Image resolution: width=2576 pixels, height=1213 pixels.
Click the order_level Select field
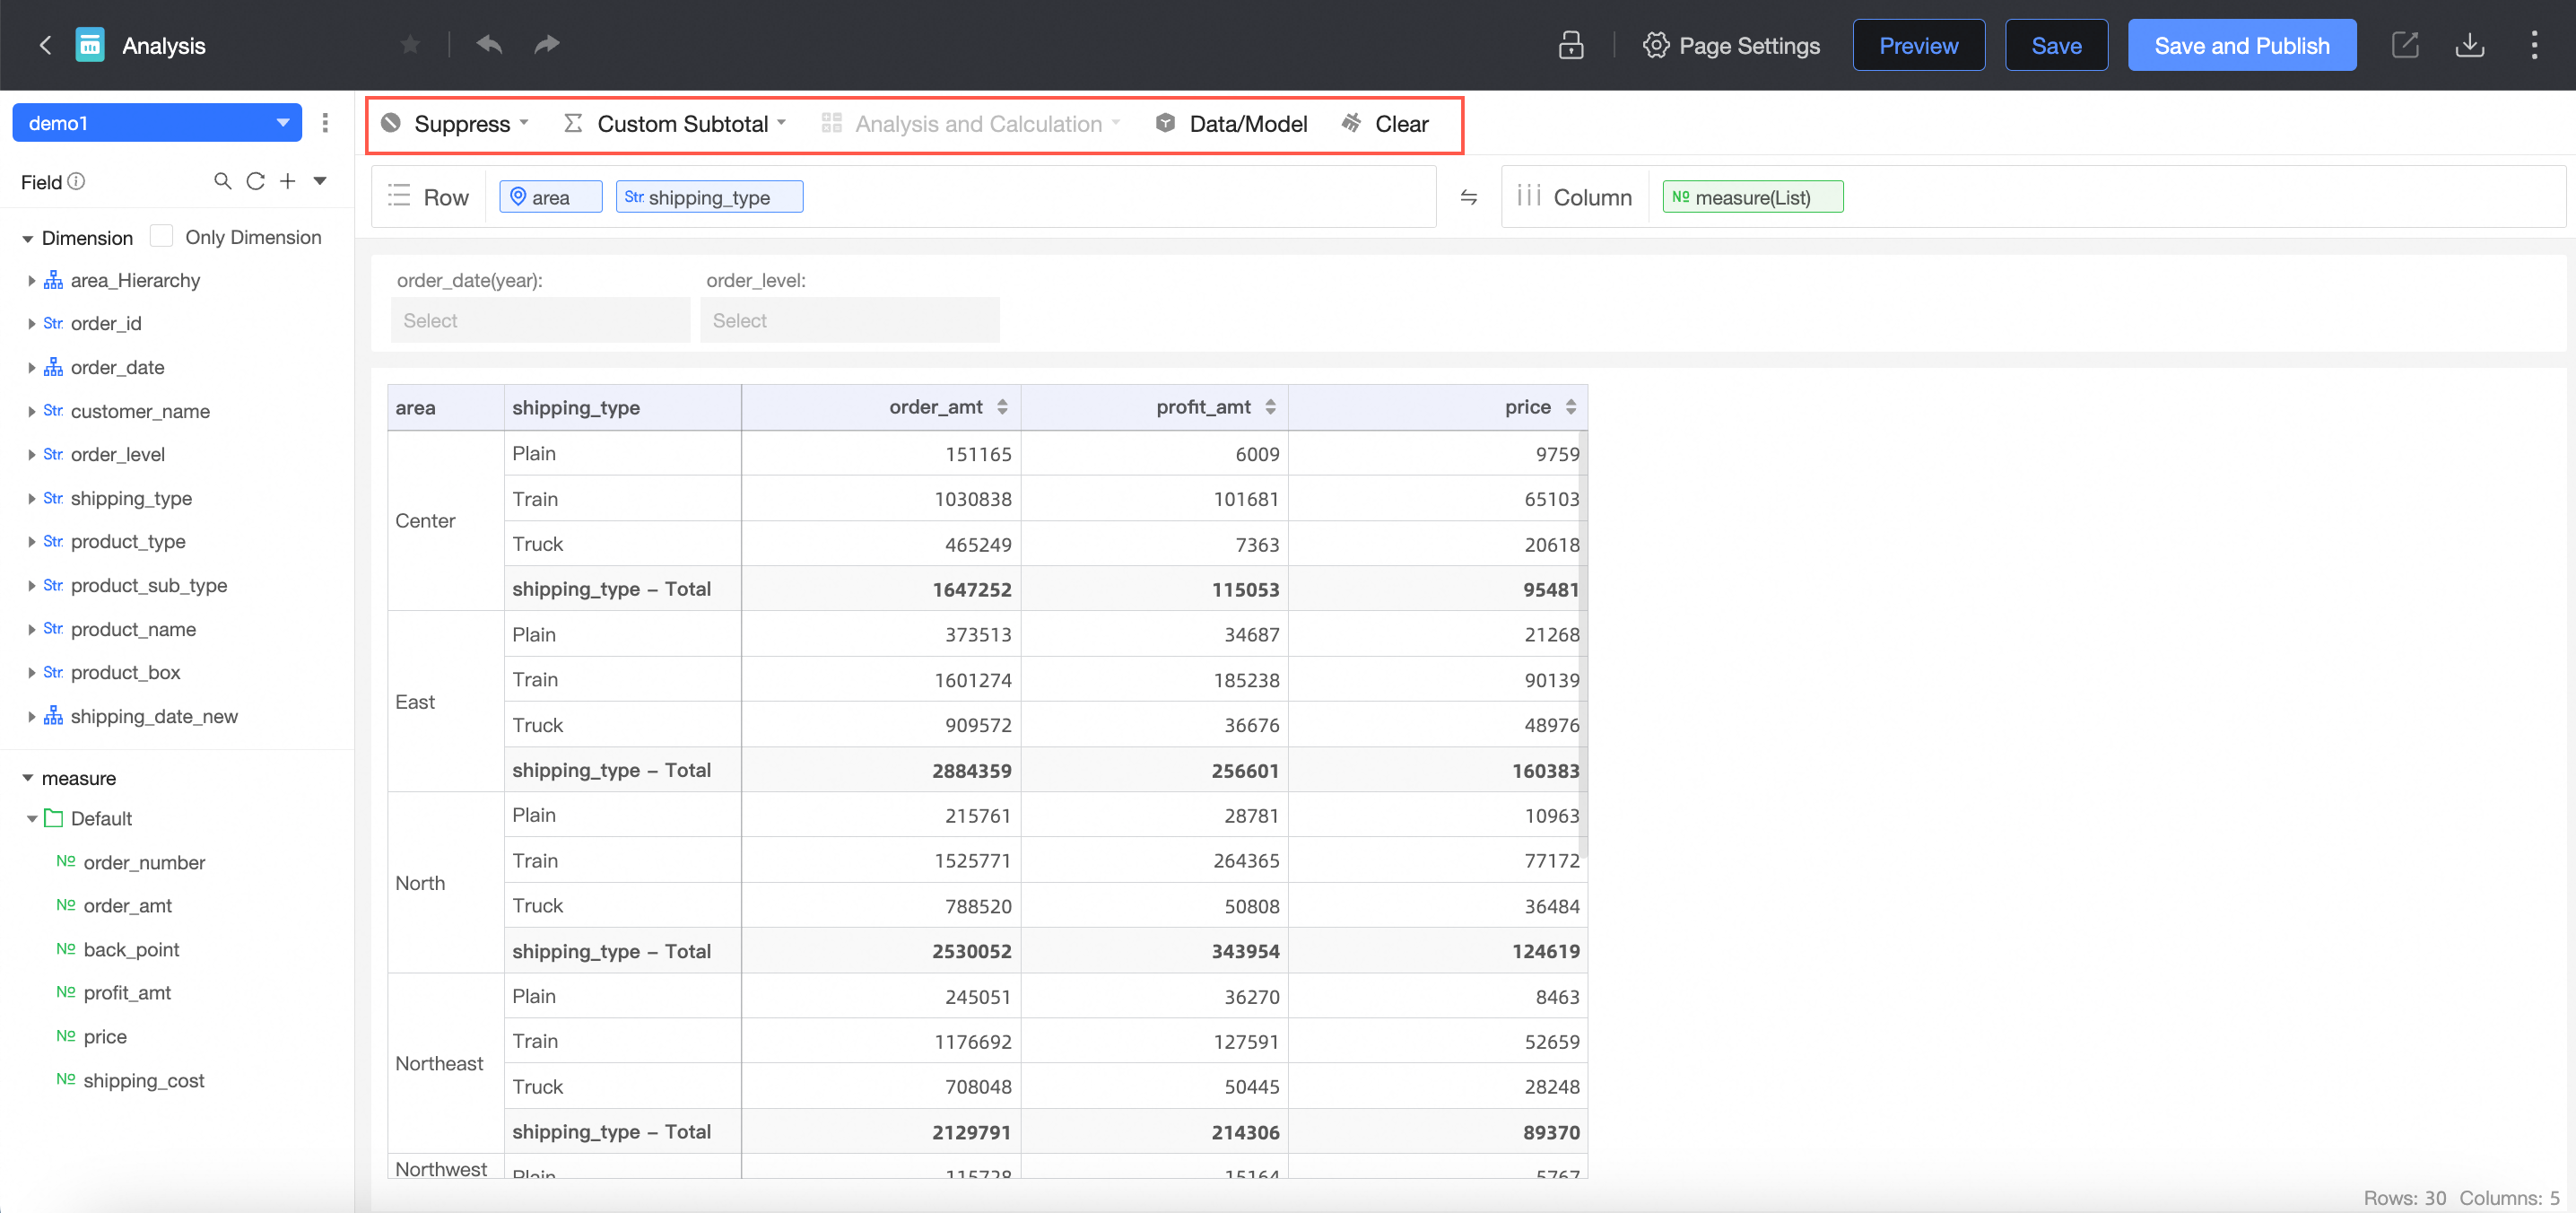849,321
